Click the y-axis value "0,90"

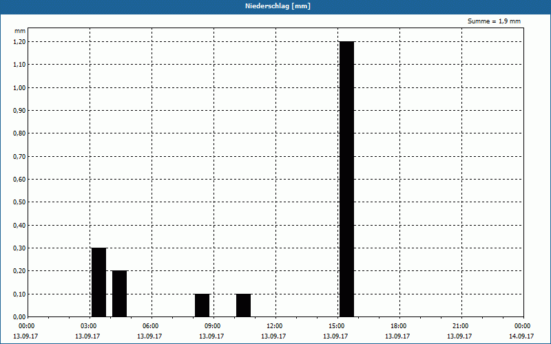[19, 111]
